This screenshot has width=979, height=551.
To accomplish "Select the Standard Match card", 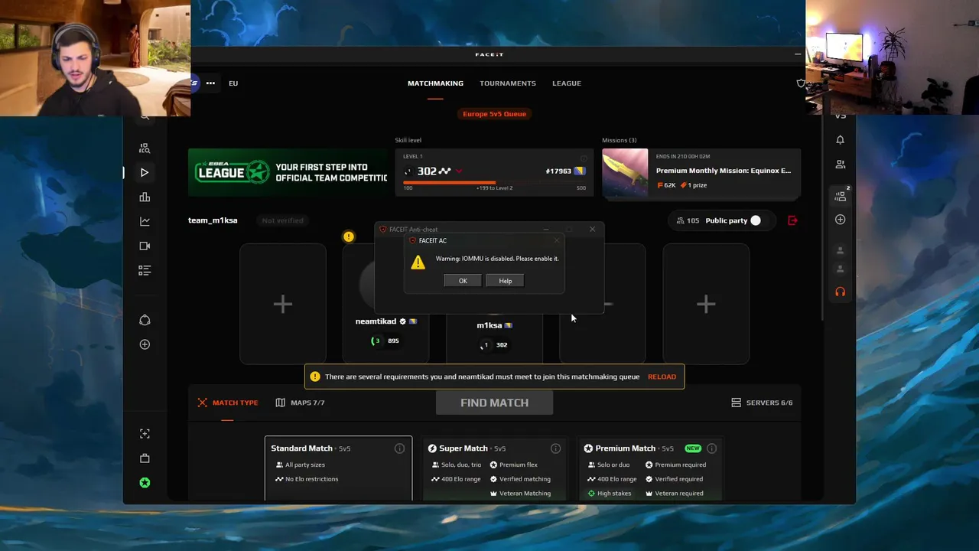I will click(x=338, y=468).
